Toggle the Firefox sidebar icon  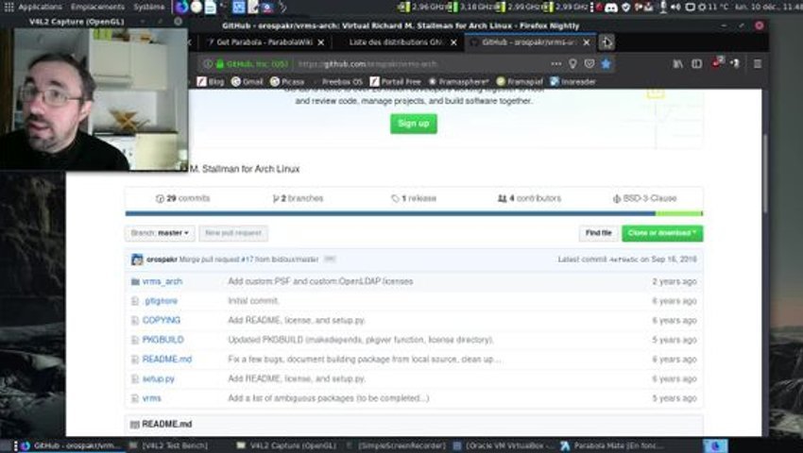[x=696, y=64]
